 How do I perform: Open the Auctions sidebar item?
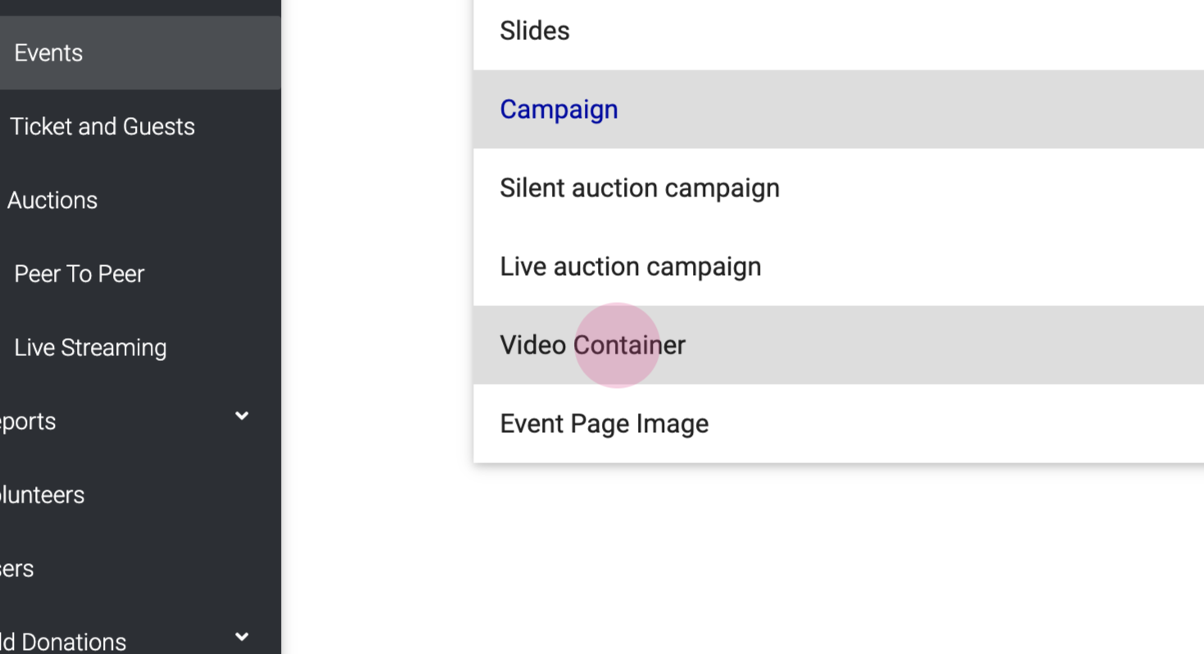52,201
